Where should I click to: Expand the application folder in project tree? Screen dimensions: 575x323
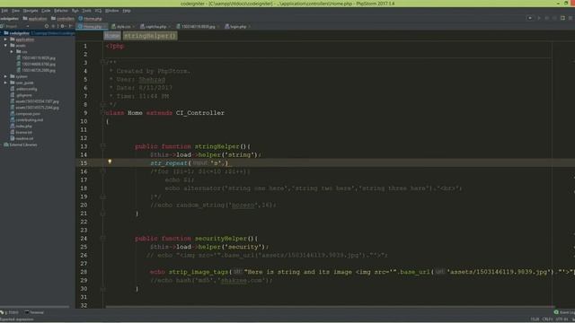click(x=5, y=39)
